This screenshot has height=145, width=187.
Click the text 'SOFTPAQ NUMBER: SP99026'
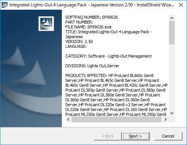tap(91, 17)
